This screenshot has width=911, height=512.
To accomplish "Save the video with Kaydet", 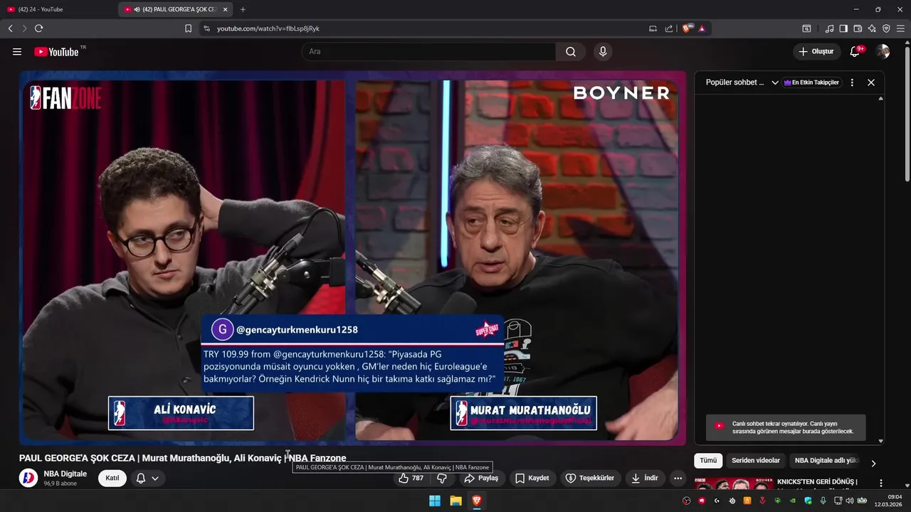I will tap(532, 478).
